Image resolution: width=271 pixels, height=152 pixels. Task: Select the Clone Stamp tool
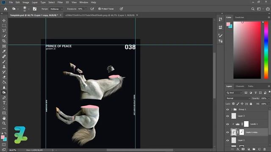coord(4,67)
